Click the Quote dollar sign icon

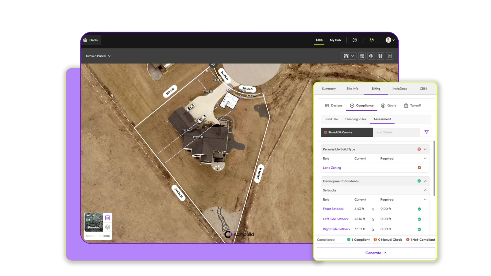383,105
